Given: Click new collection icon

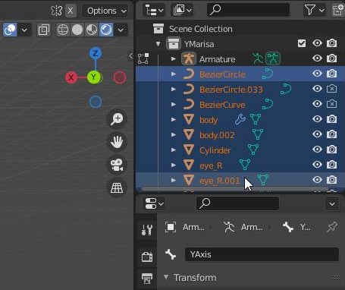Looking at the screenshot, I should click(338, 10).
